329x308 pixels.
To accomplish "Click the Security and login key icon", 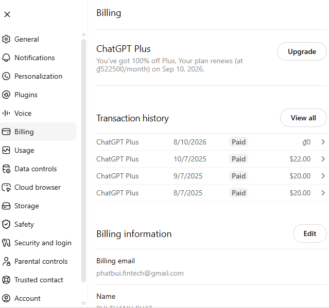I will click(6, 243).
